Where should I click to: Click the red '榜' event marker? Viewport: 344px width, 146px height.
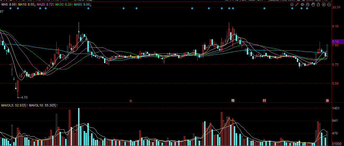coord(233,100)
